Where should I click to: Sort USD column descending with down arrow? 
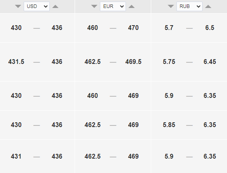(x=18, y=6)
